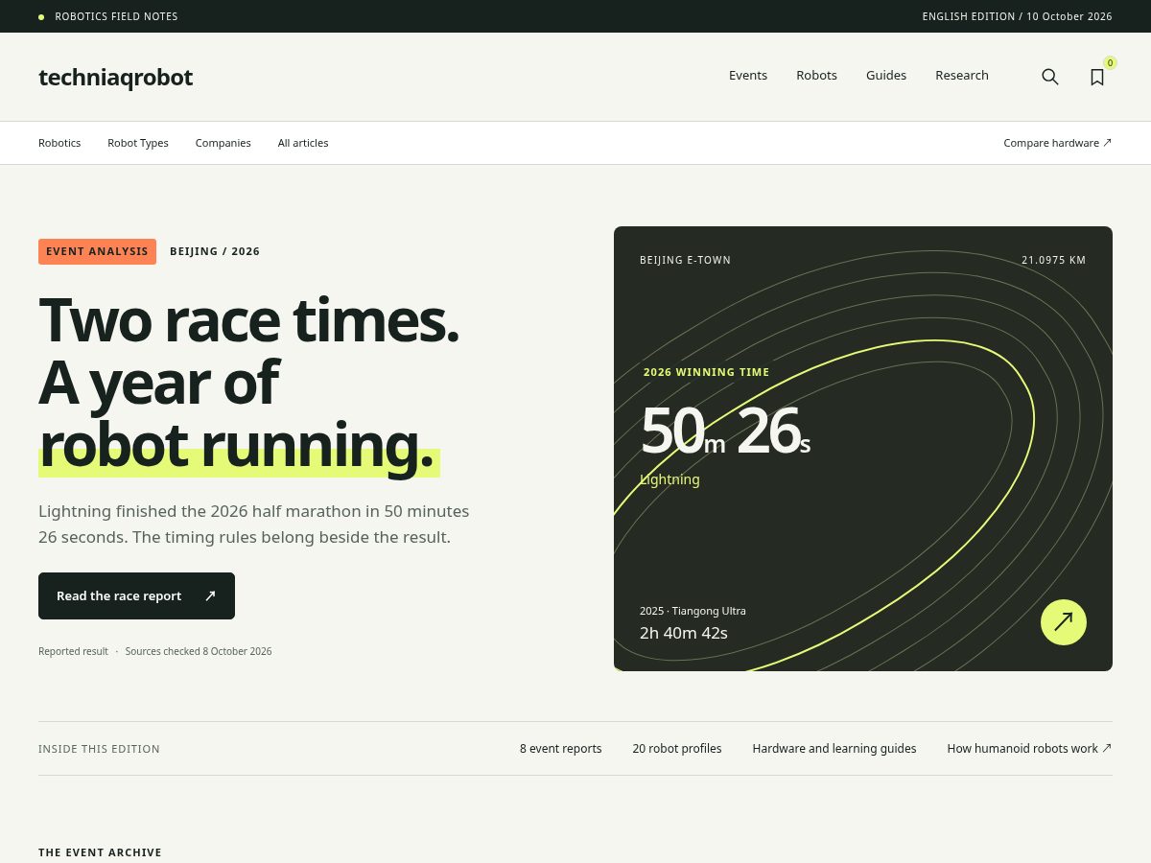
Task: Open the Compare hardware link
Action: [x=1058, y=143]
